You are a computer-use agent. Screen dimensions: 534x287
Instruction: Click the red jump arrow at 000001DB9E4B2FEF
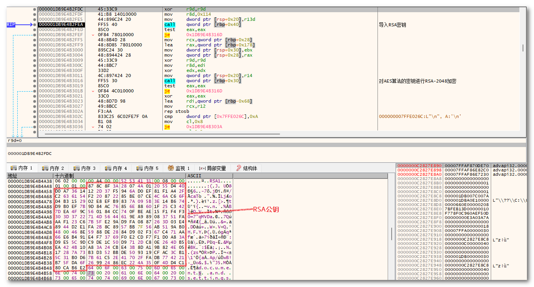pyautogui.click(x=93, y=35)
